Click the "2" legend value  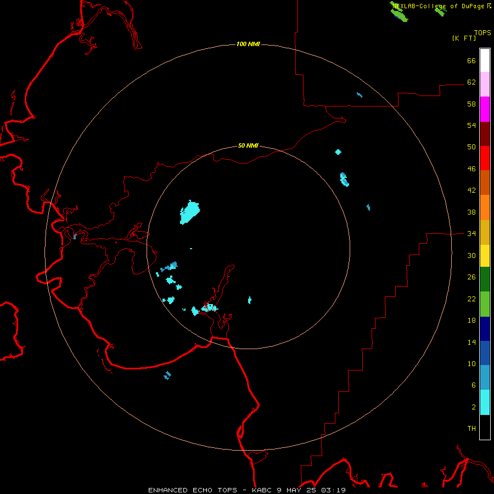tap(474, 407)
